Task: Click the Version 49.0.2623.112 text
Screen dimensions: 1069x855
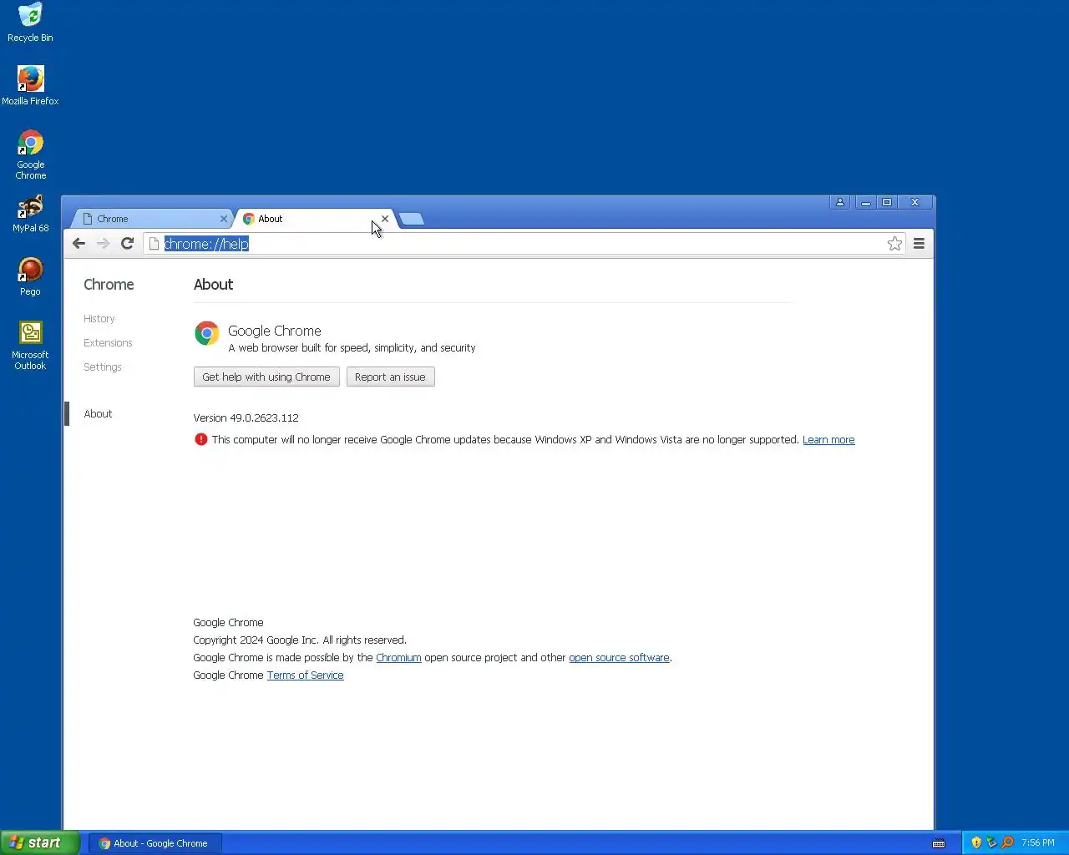Action: pos(246,417)
